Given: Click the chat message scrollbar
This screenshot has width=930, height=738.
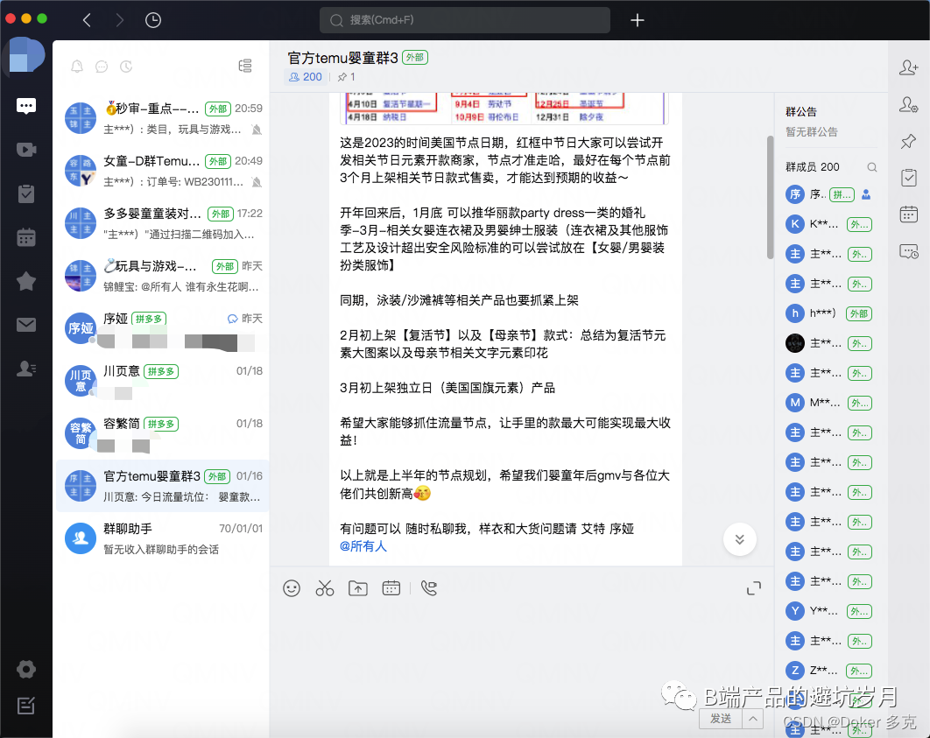Looking at the screenshot, I should pos(770,197).
